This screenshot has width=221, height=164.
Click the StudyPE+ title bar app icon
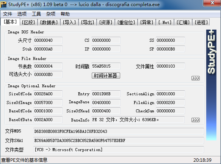tap(4, 5)
